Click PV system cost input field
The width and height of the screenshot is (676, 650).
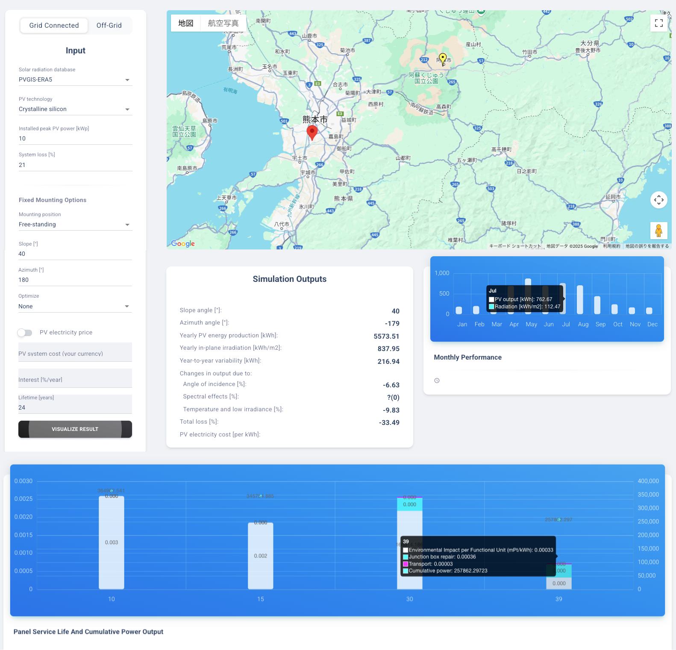(x=75, y=352)
